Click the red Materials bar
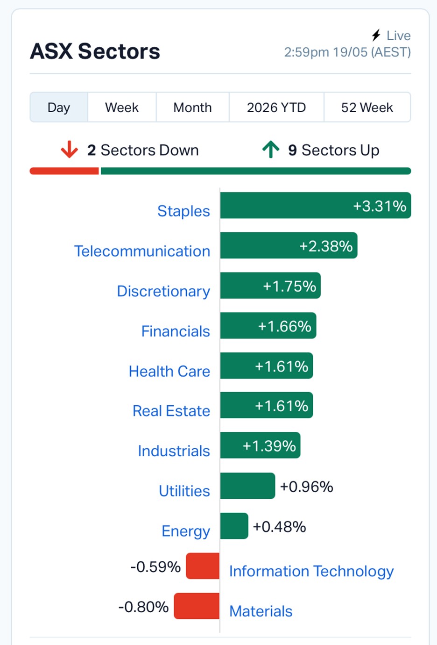 197,606
